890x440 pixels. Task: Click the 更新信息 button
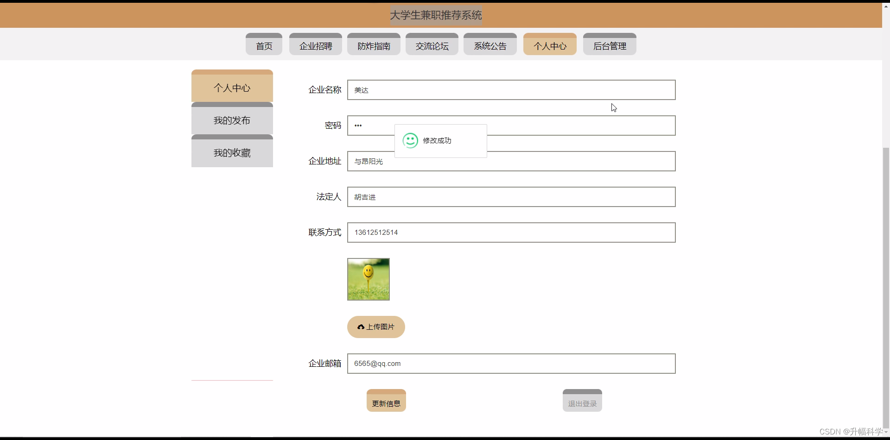tap(386, 400)
